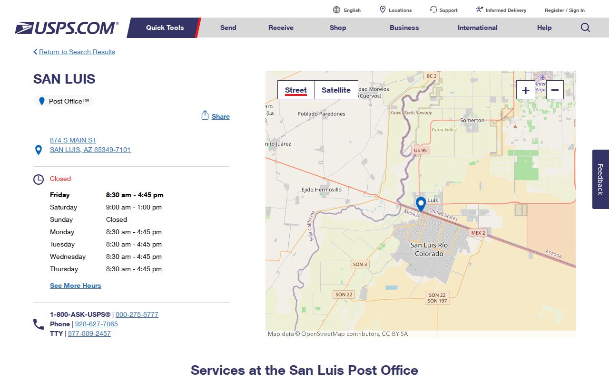Click the address location pin icon
Screen dimensions: 609x380
pyautogui.click(x=39, y=150)
